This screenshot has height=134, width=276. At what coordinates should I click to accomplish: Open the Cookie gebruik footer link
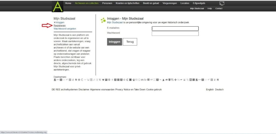(x=154, y=89)
